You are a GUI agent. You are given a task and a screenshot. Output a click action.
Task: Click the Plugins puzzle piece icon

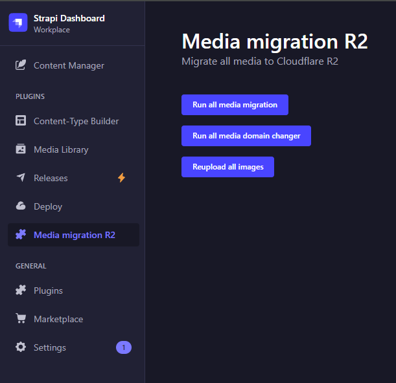tap(21, 290)
